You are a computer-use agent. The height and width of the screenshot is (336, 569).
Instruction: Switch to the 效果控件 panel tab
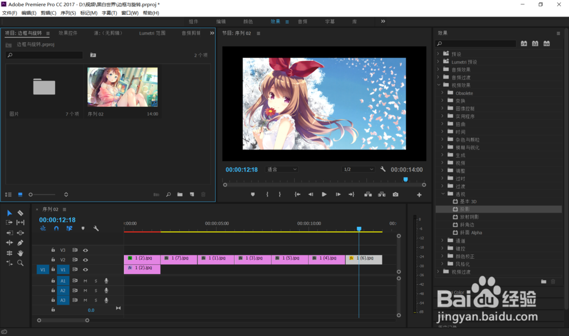click(x=68, y=33)
